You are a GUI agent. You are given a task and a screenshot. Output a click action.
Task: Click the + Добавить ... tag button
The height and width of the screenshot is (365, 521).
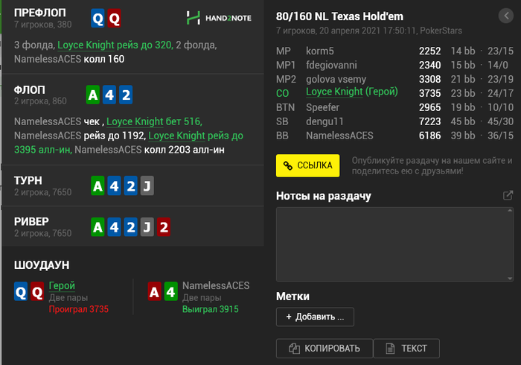[315, 317]
